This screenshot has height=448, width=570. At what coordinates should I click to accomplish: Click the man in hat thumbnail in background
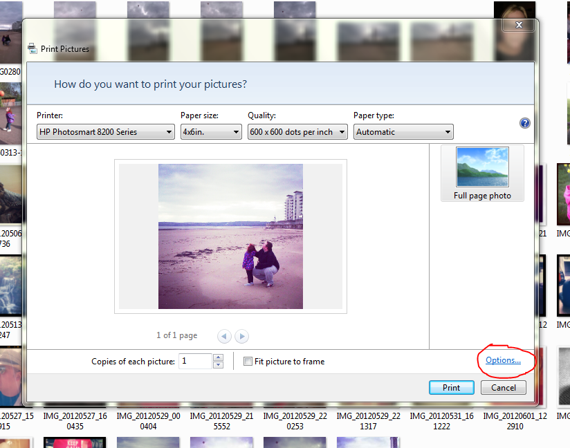(11, 376)
